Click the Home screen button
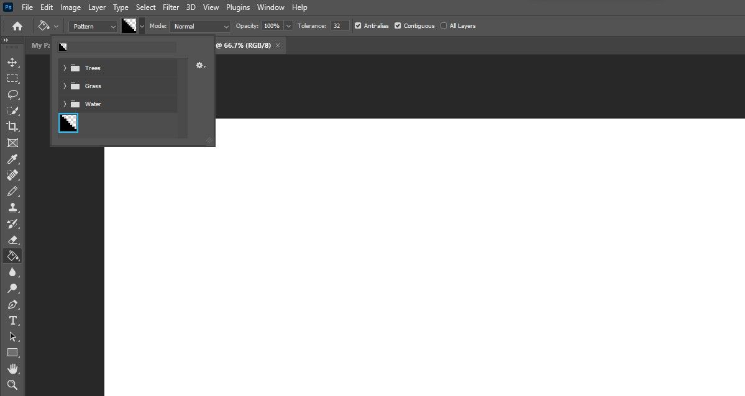This screenshot has width=745, height=396. [x=16, y=25]
